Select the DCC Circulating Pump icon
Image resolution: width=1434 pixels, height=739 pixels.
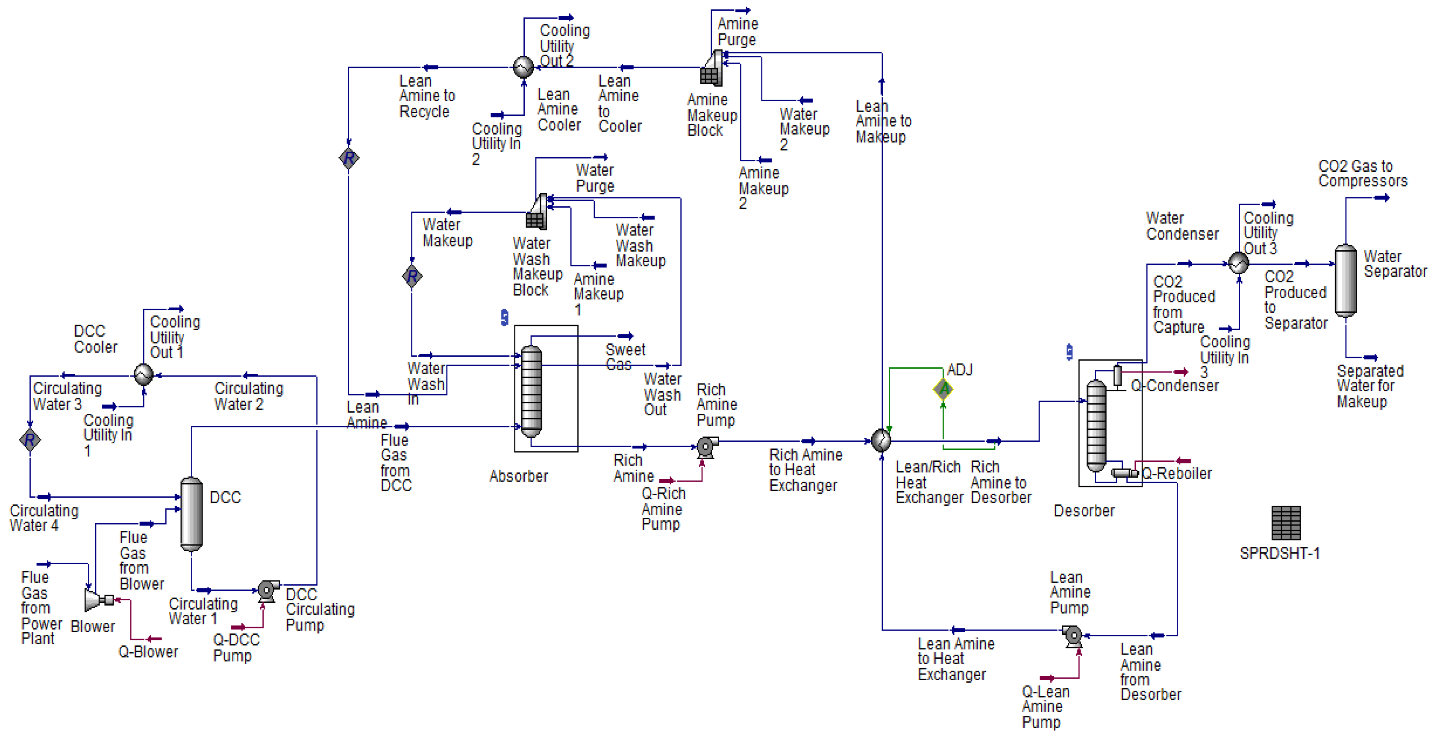(268, 590)
